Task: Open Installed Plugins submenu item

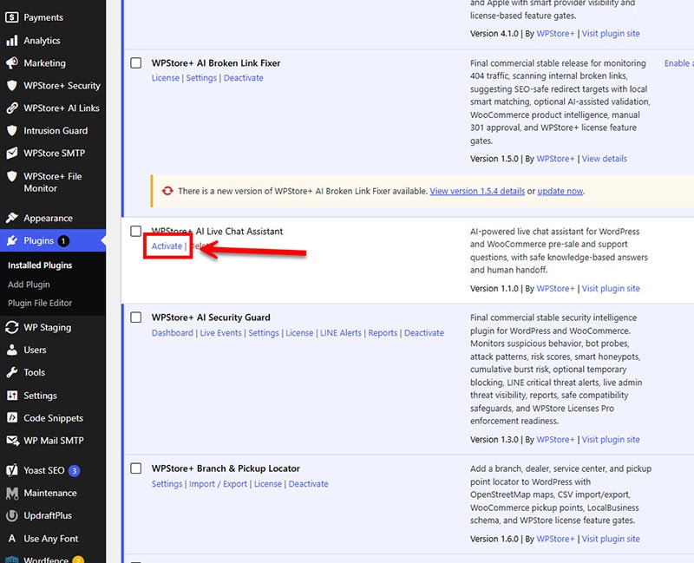Action: click(x=40, y=265)
